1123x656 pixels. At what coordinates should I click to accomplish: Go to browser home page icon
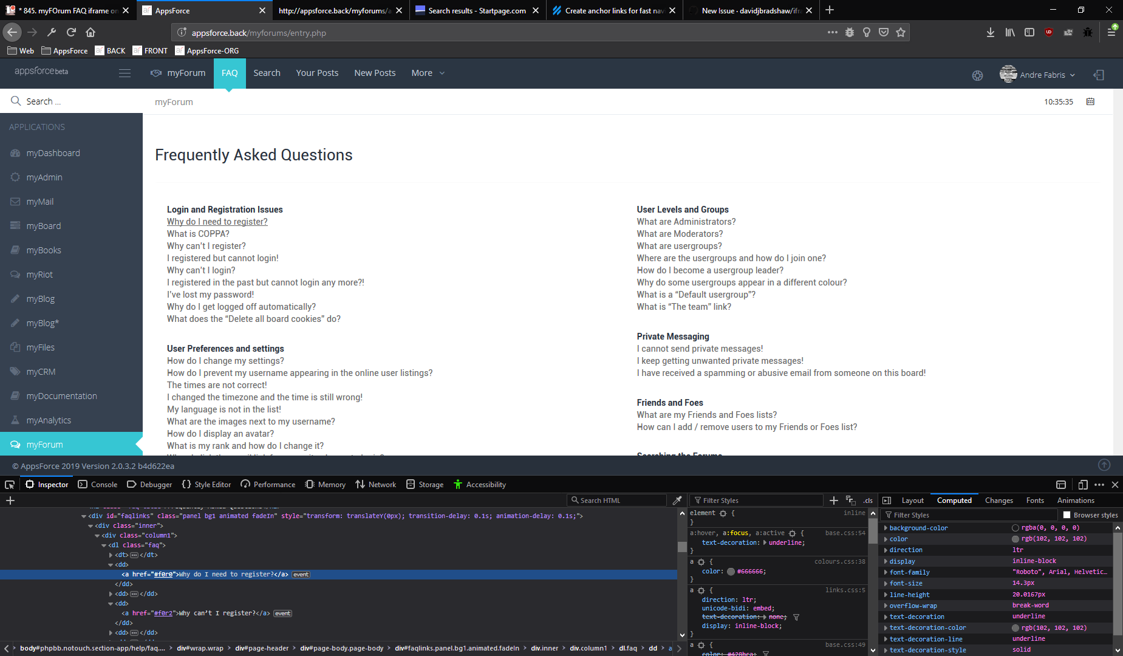click(90, 32)
